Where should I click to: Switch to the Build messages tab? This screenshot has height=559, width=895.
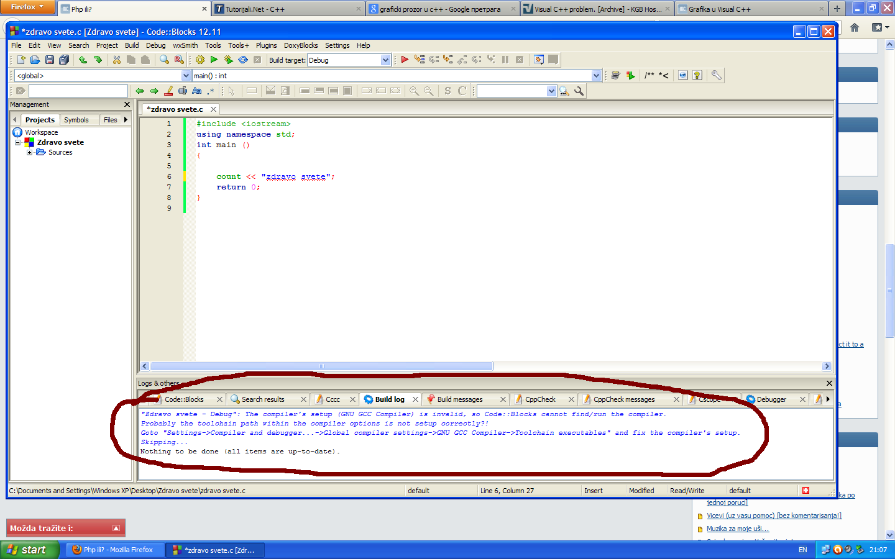tap(459, 399)
